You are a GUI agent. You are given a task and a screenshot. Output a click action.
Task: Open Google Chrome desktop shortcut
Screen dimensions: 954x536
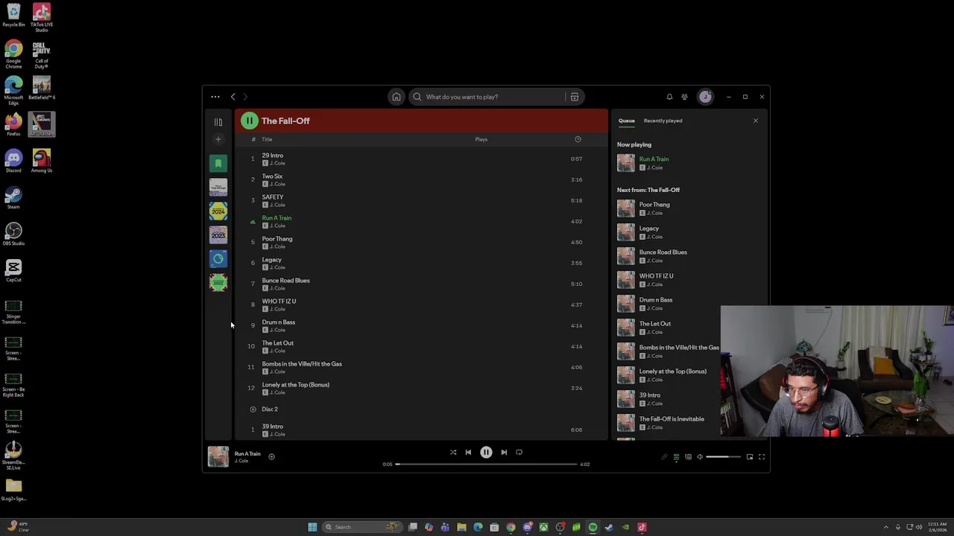pyautogui.click(x=13, y=55)
